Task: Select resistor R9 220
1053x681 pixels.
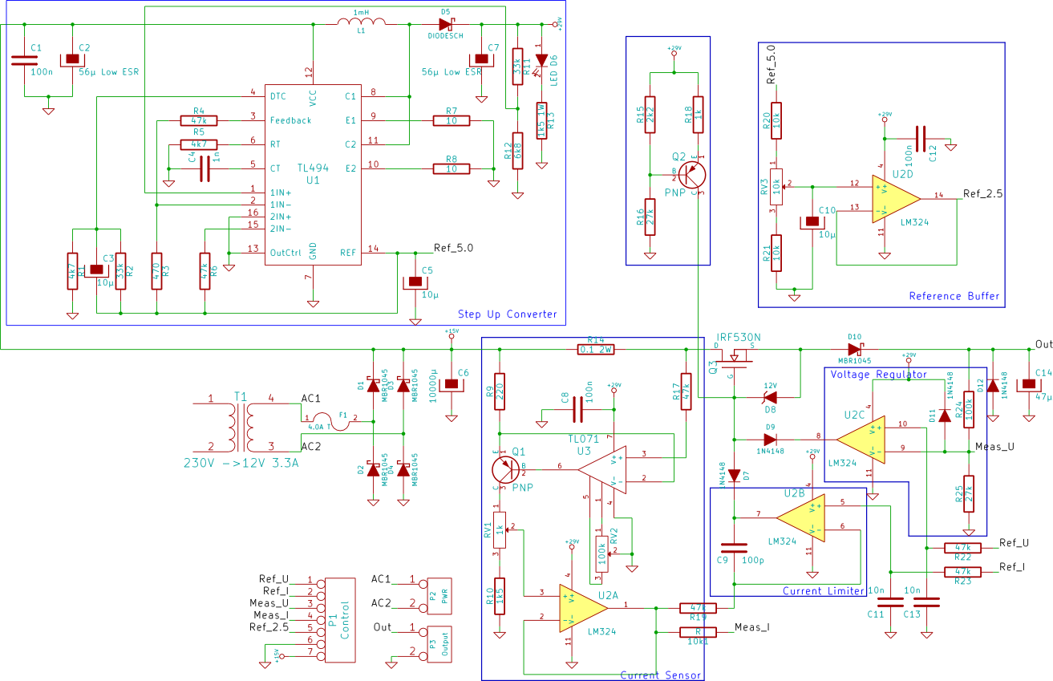Action: (x=499, y=392)
